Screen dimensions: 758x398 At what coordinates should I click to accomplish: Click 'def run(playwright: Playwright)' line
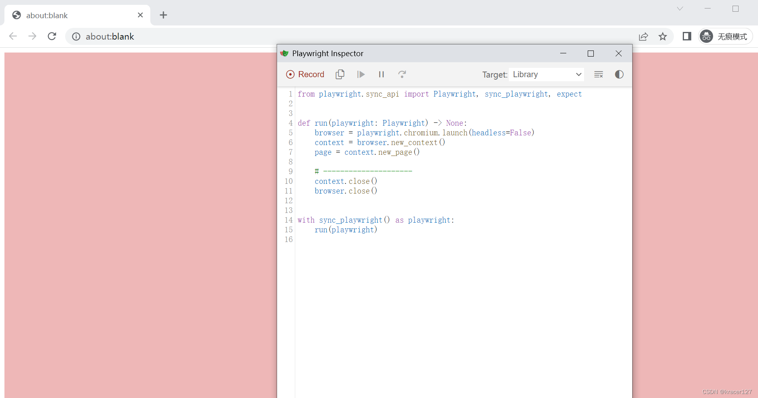pyautogui.click(x=382, y=123)
